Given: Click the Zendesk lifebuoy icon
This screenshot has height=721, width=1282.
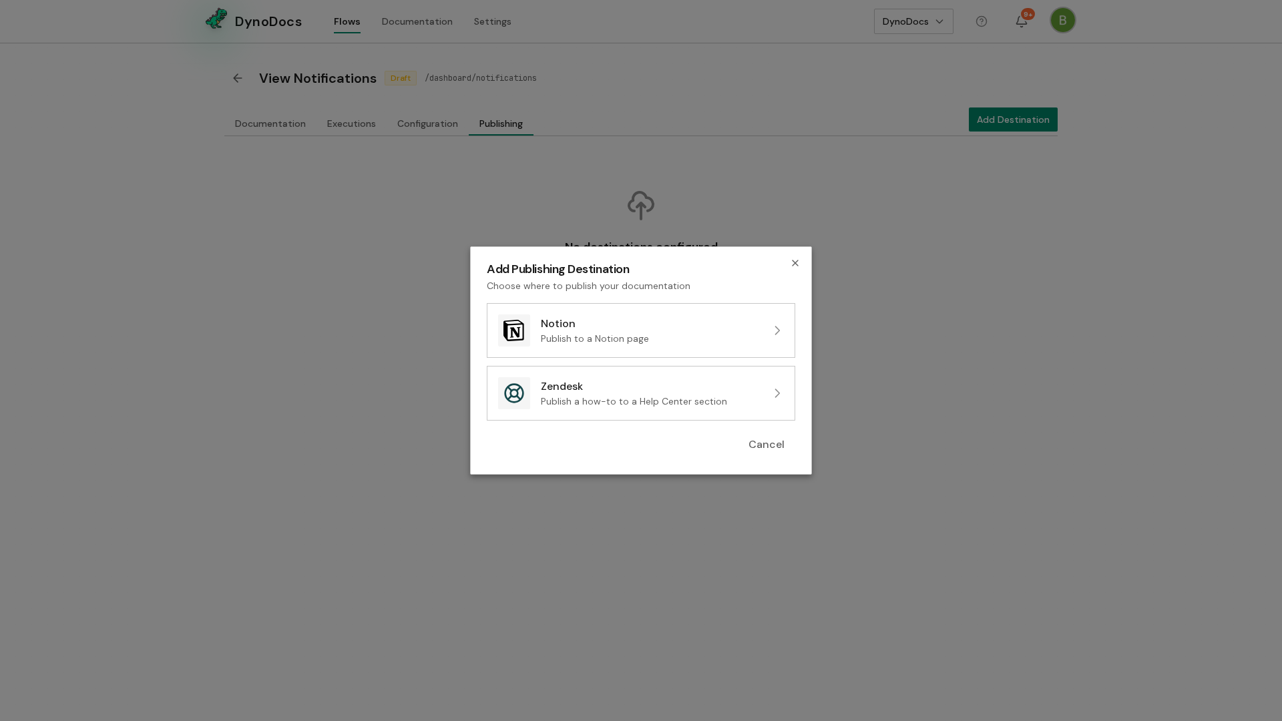Looking at the screenshot, I should [514, 393].
